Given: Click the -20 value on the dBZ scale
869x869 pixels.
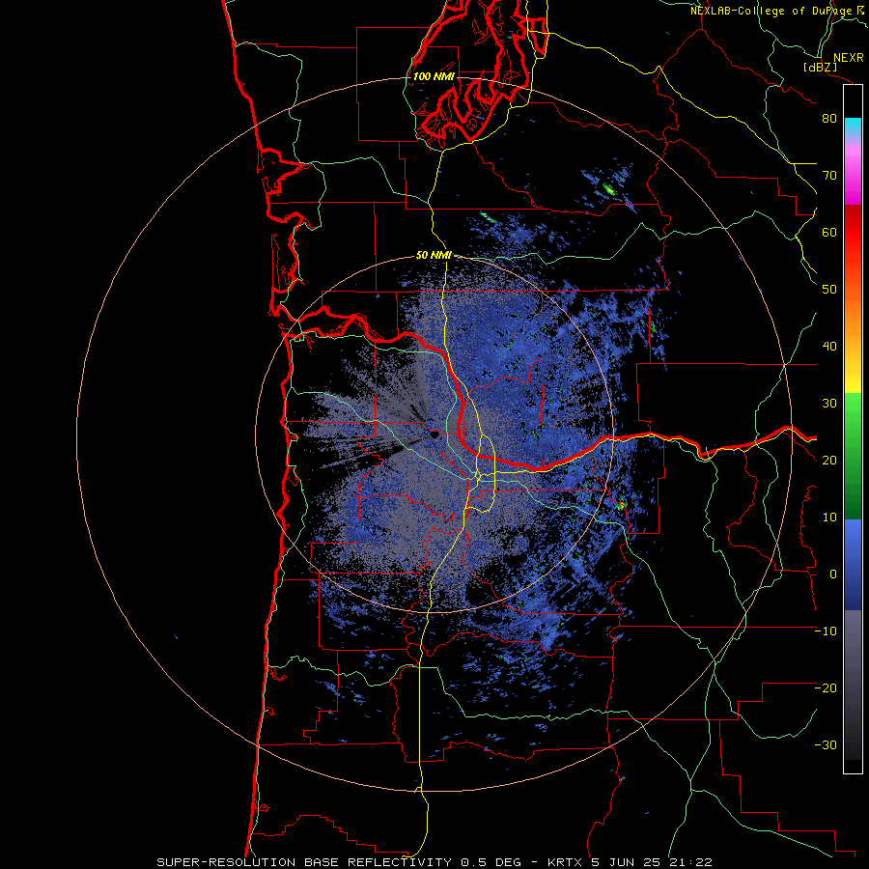Looking at the screenshot, I should pyautogui.click(x=826, y=688).
